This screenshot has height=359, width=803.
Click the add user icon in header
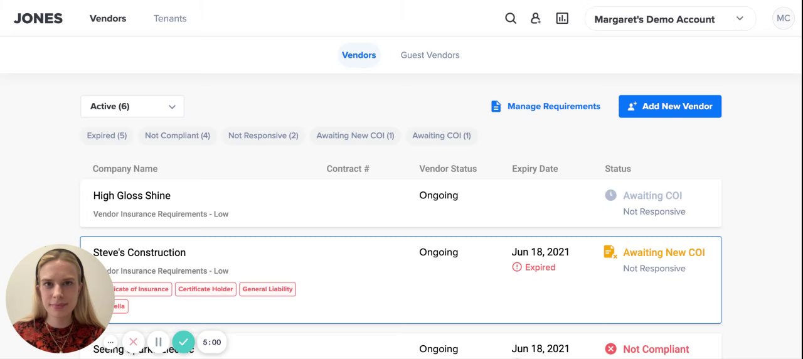coord(536,19)
